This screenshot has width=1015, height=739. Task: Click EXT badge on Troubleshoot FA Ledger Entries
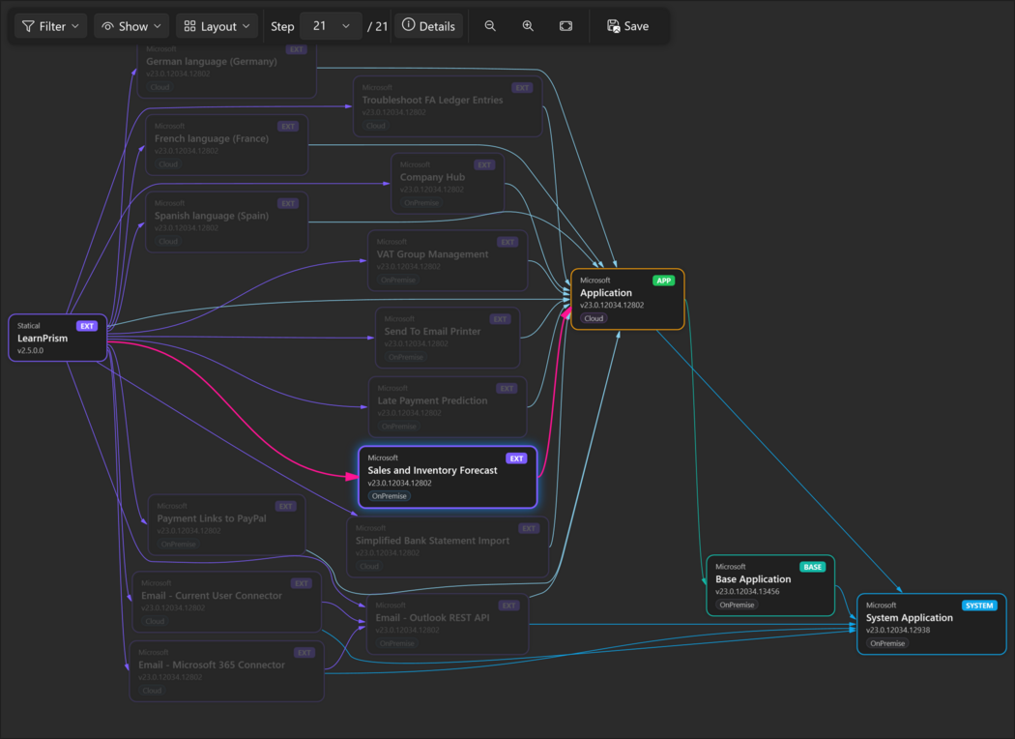[522, 88]
